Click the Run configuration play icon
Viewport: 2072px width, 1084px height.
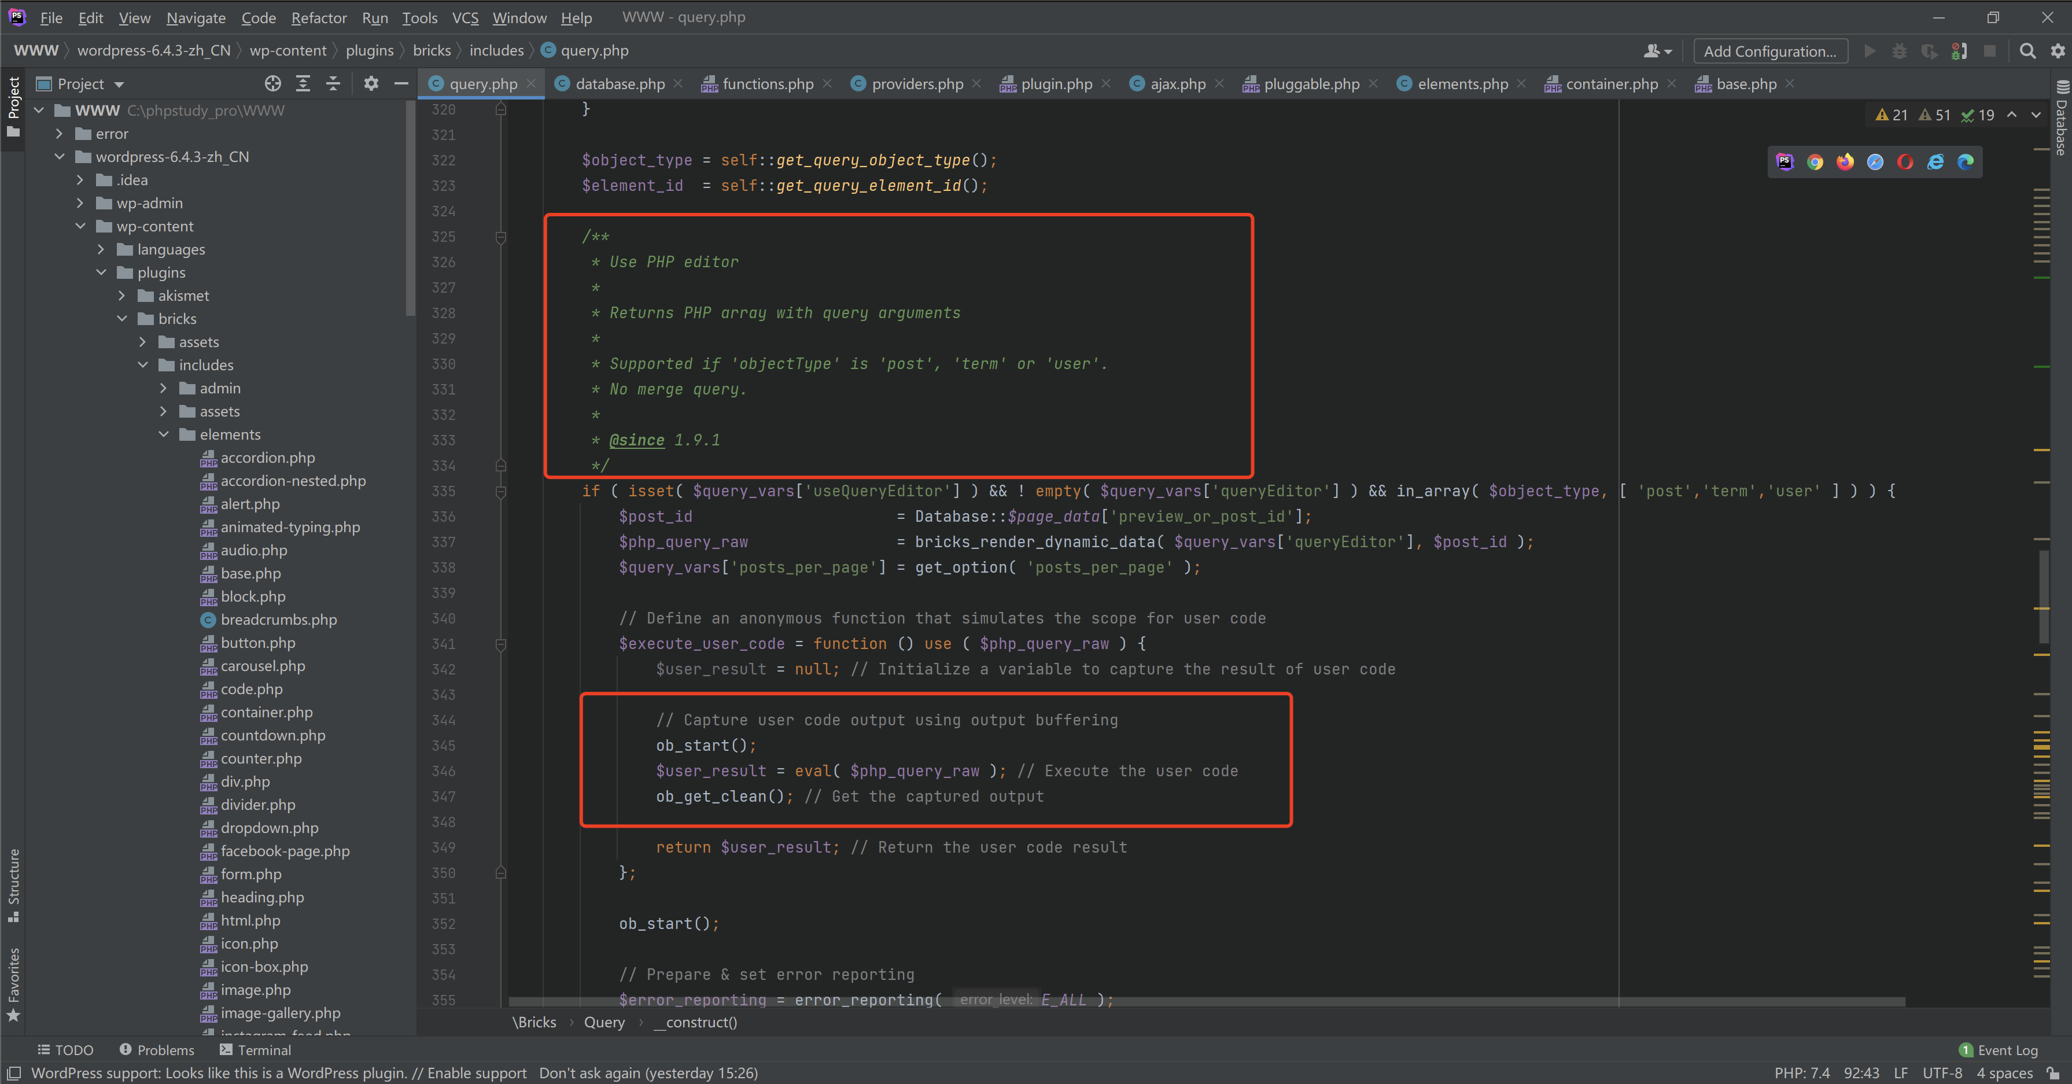pos(1870,51)
